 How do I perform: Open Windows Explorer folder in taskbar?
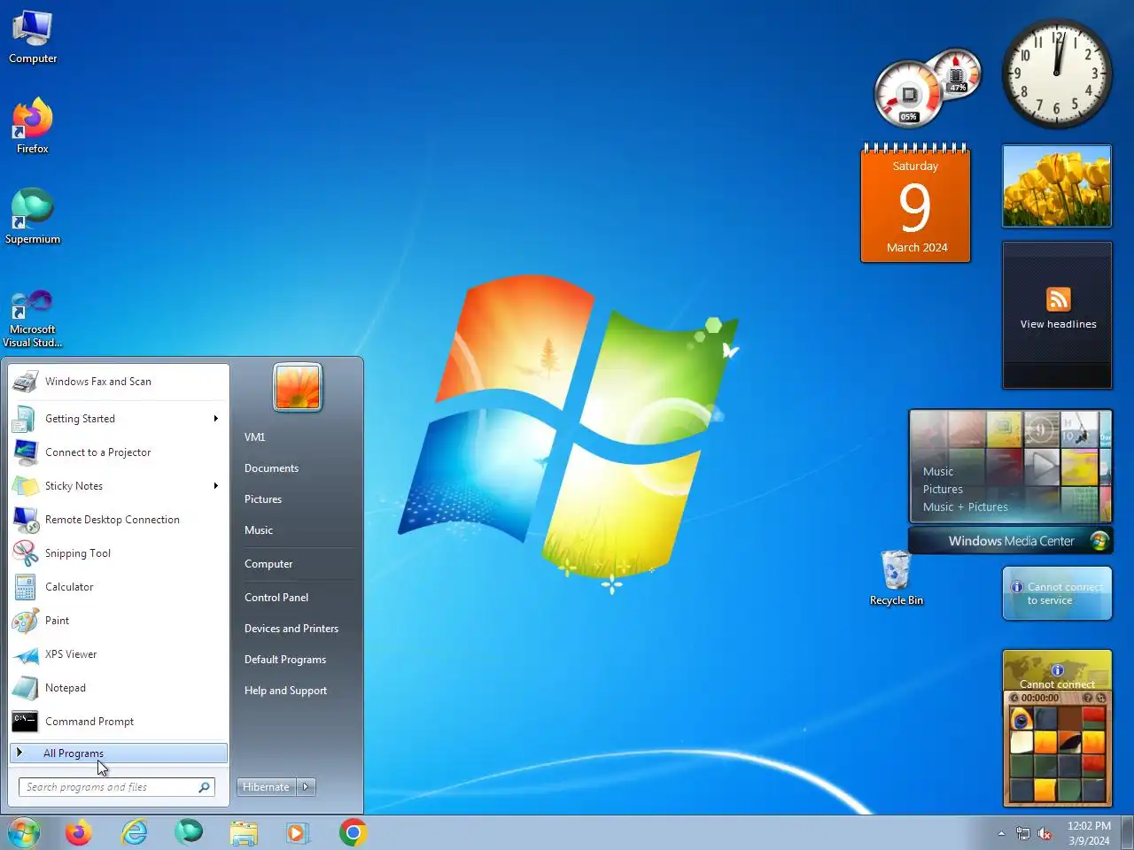[x=244, y=833]
